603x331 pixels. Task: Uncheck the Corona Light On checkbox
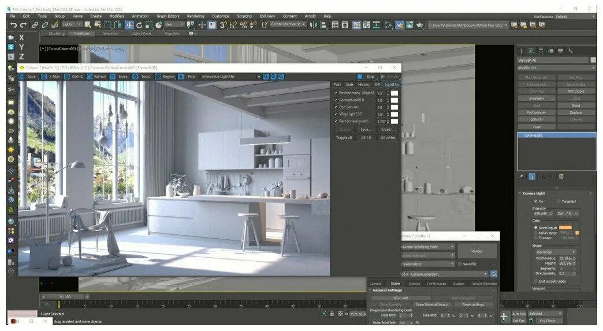[x=535, y=201]
